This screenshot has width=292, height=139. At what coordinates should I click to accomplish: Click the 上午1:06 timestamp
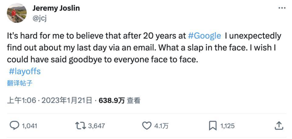click(18, 101)
